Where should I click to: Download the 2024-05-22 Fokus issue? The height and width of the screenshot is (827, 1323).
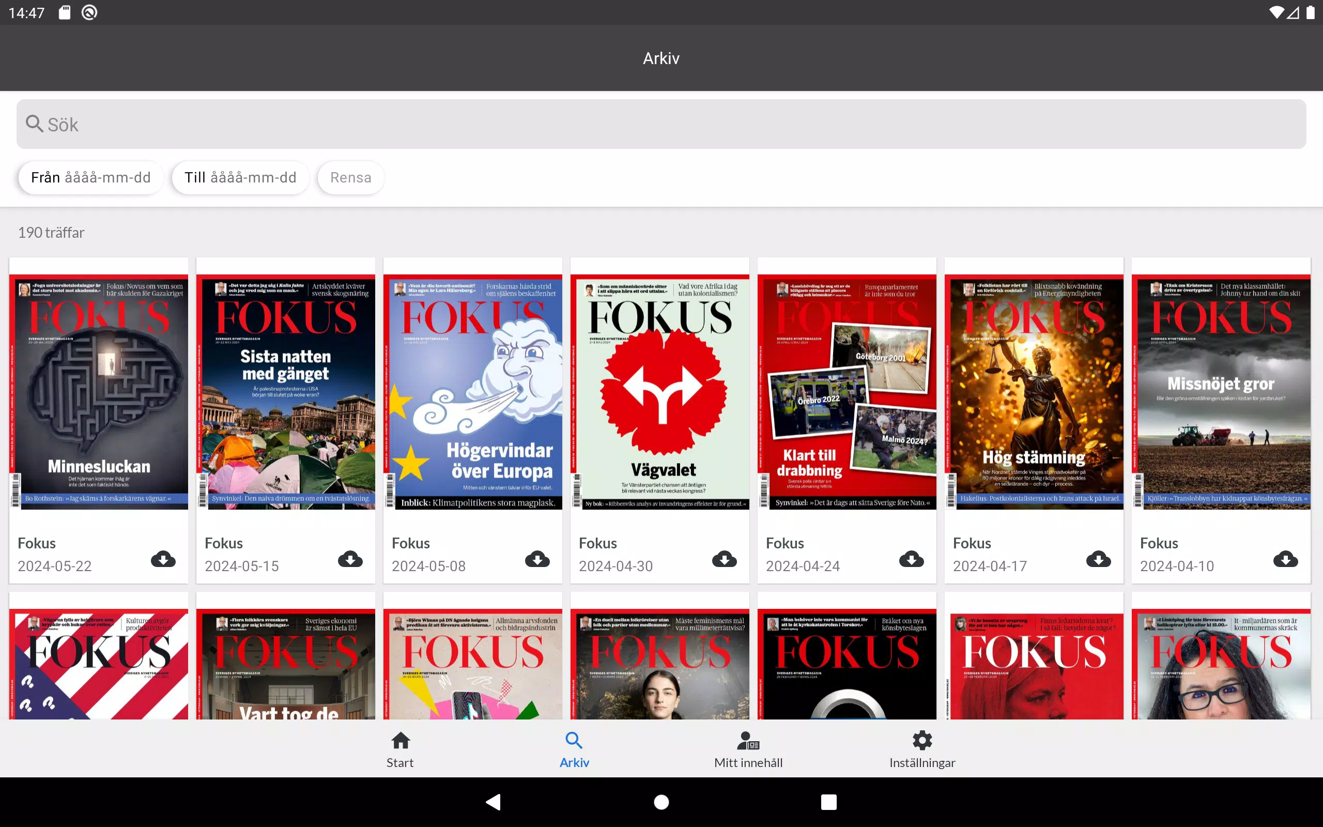163,559
